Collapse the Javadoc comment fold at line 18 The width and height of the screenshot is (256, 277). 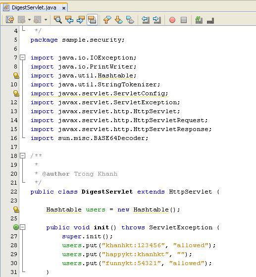point(23,156)
